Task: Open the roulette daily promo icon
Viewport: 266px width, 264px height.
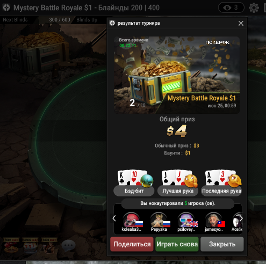Action: [x=11, y=245]
